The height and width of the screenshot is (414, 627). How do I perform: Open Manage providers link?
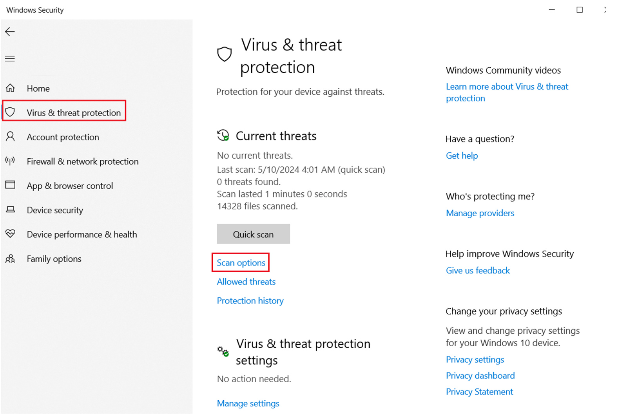coord(480,213)
